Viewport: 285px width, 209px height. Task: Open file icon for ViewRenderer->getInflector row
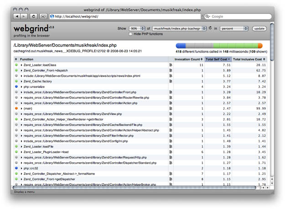click(x=171, y=119)
